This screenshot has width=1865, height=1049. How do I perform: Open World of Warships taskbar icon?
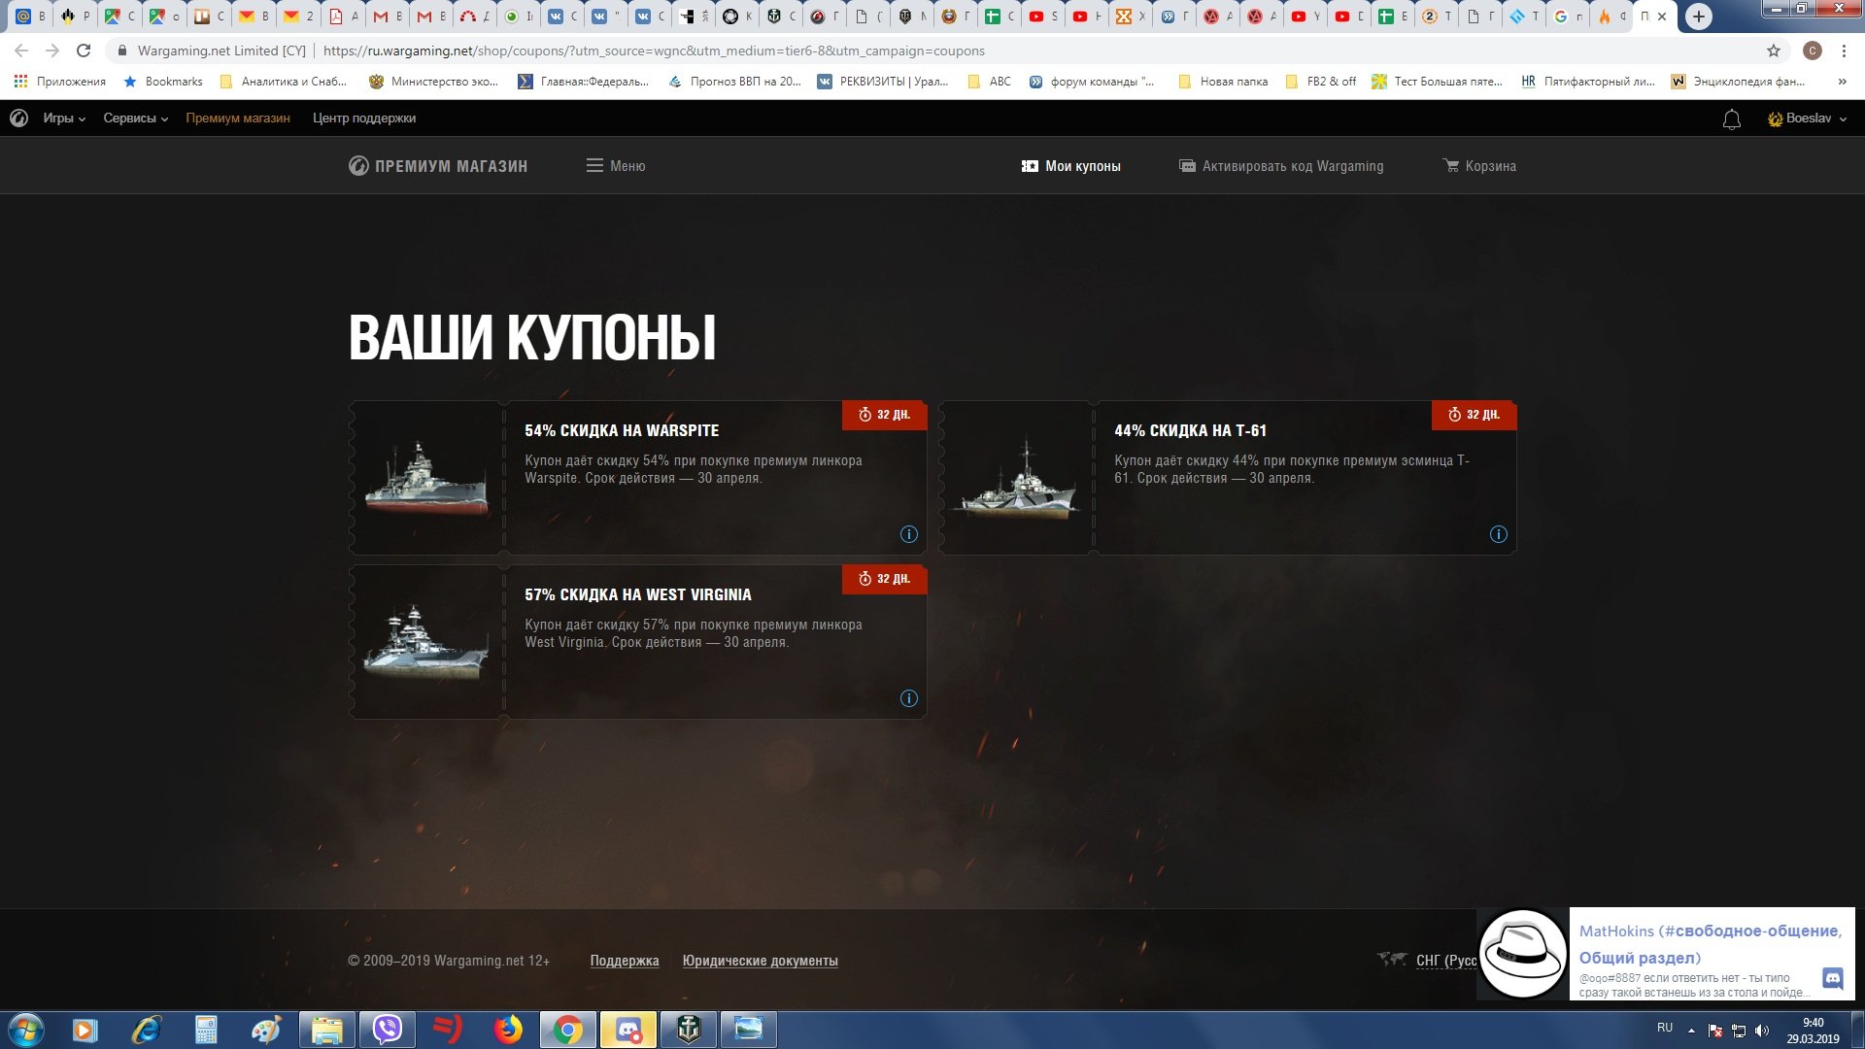click(689, 1030)
